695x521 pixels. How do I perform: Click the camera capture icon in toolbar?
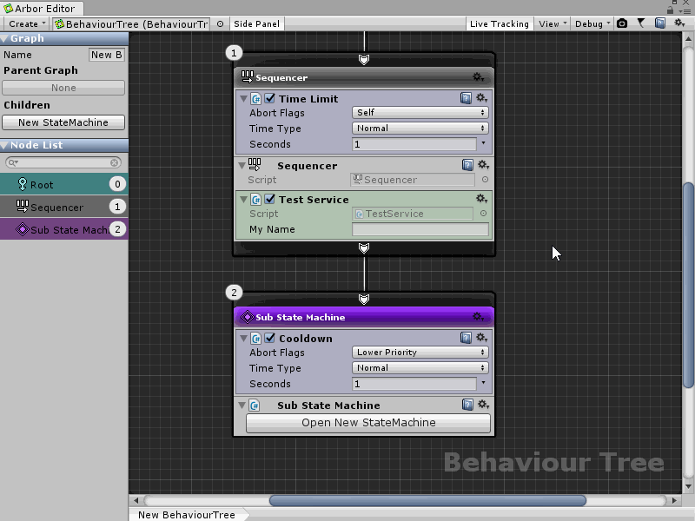point(622,23)
